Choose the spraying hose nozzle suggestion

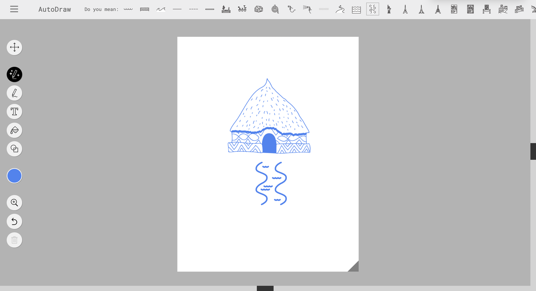pyautogui.click(x=307, y=9)
